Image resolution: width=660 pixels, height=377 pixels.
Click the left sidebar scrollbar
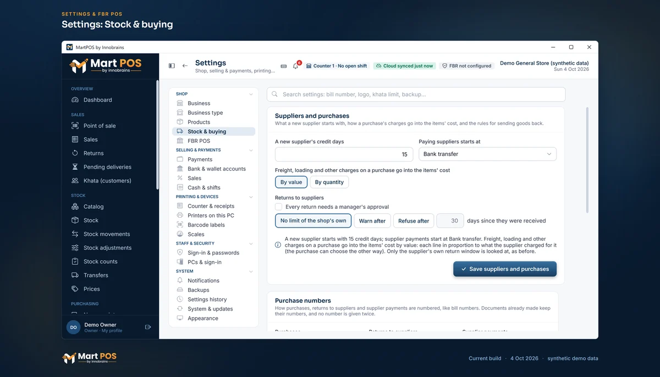[157, 135]
